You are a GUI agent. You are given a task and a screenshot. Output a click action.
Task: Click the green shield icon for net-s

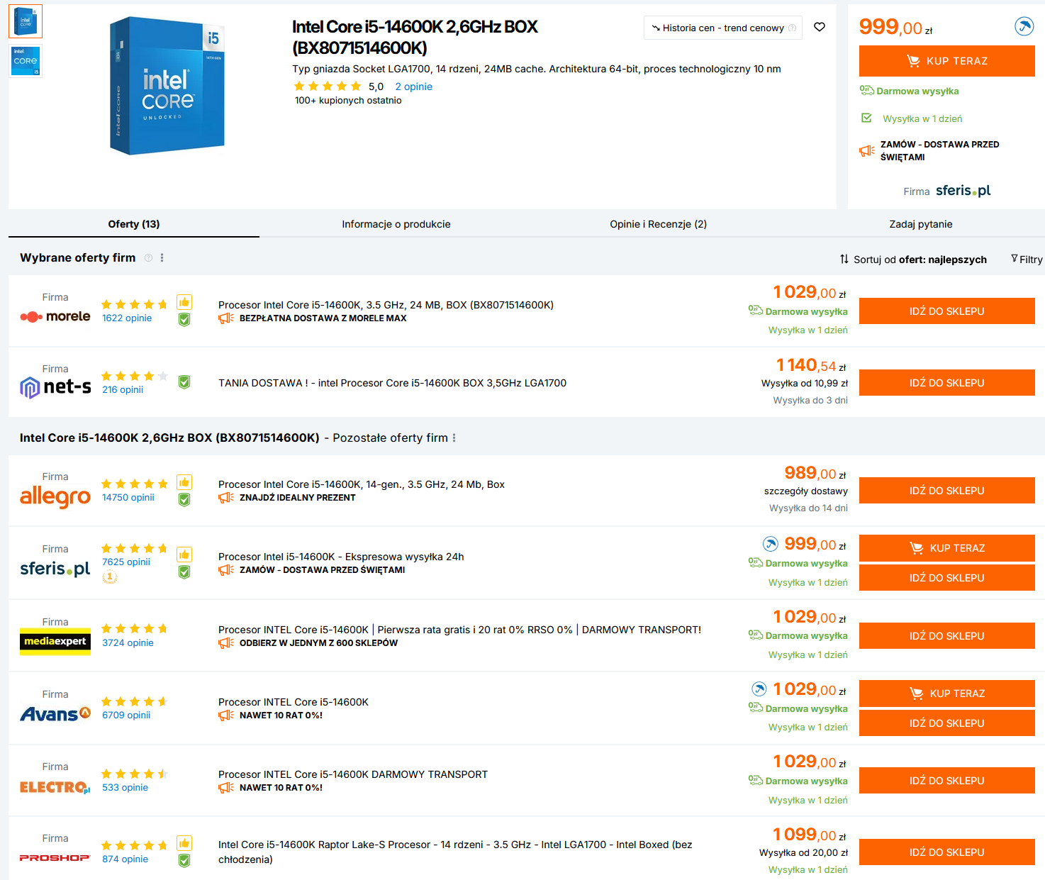click(x=184, y=382)
